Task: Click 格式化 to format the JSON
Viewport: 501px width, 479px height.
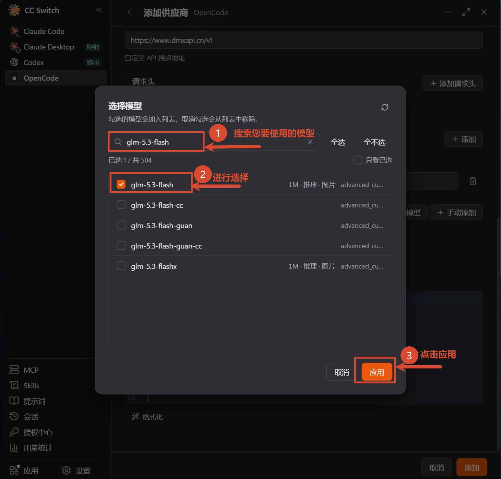Action: pos(147,417)
